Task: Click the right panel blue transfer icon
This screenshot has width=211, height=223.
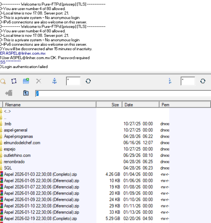Action: click(170, 81)
